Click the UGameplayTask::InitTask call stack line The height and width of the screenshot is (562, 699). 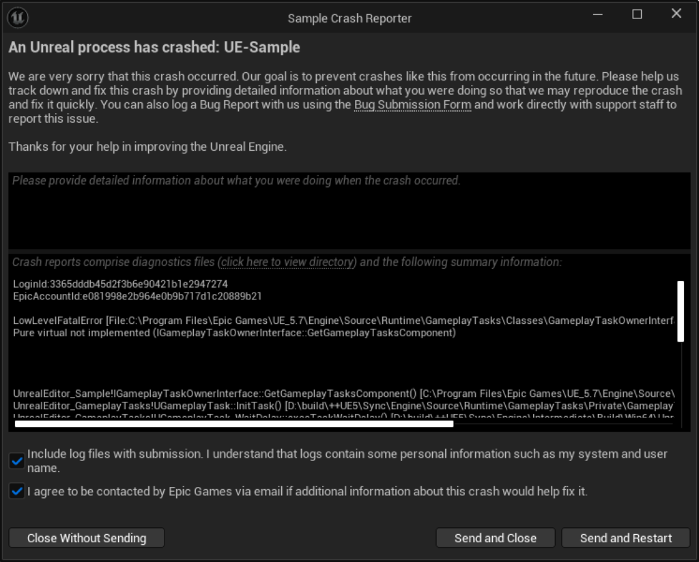[341, 406]
